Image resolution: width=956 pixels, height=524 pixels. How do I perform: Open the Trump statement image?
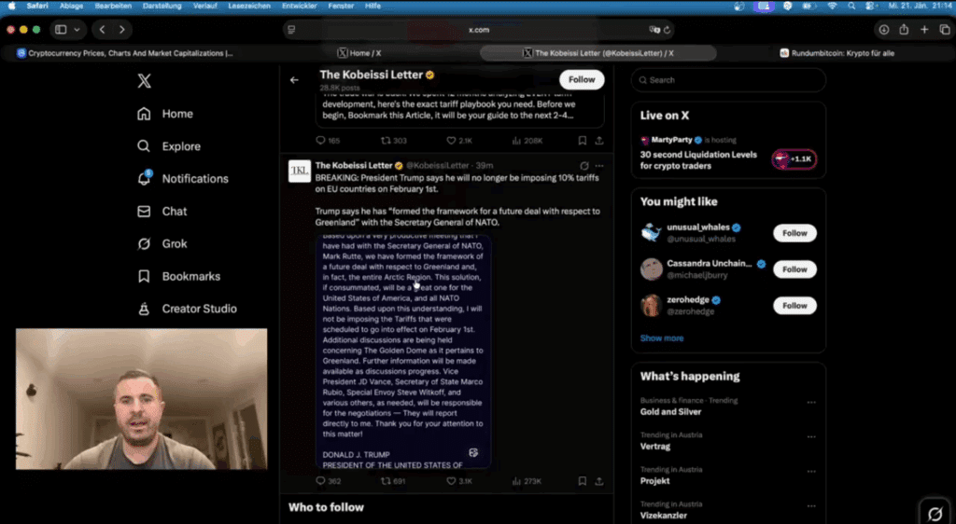403,352
